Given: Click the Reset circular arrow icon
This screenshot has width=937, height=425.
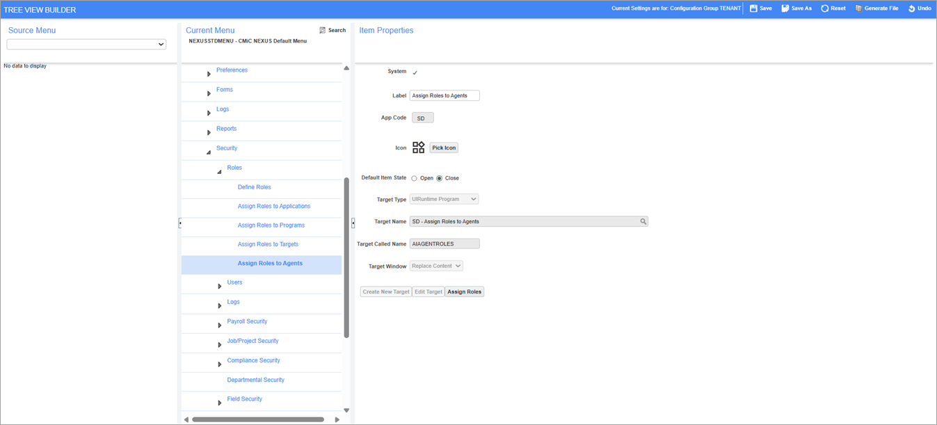Looking at the screenshot, I should click(x=825, y=9).
